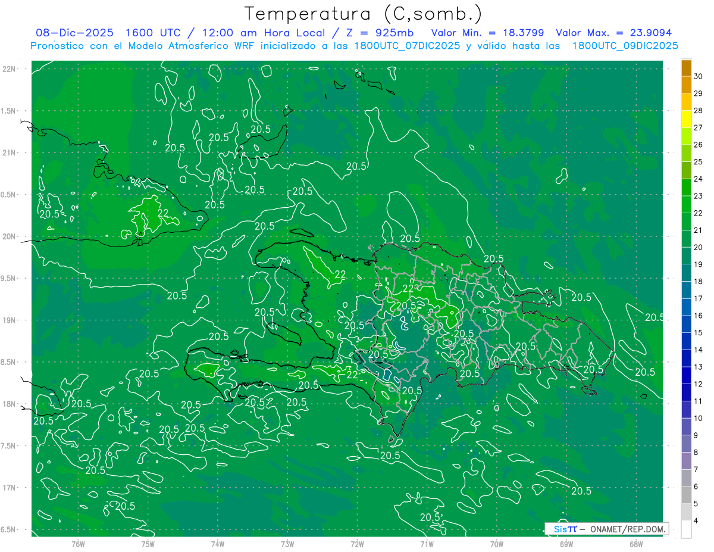Screen dimensions: 714x552
Task: Click the "68W" longitude label
Action: tap(636, 544)
